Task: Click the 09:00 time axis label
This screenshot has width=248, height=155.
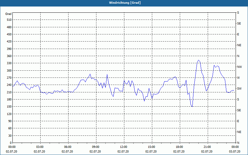Action: pyautogui.click(x=95, y=147)
